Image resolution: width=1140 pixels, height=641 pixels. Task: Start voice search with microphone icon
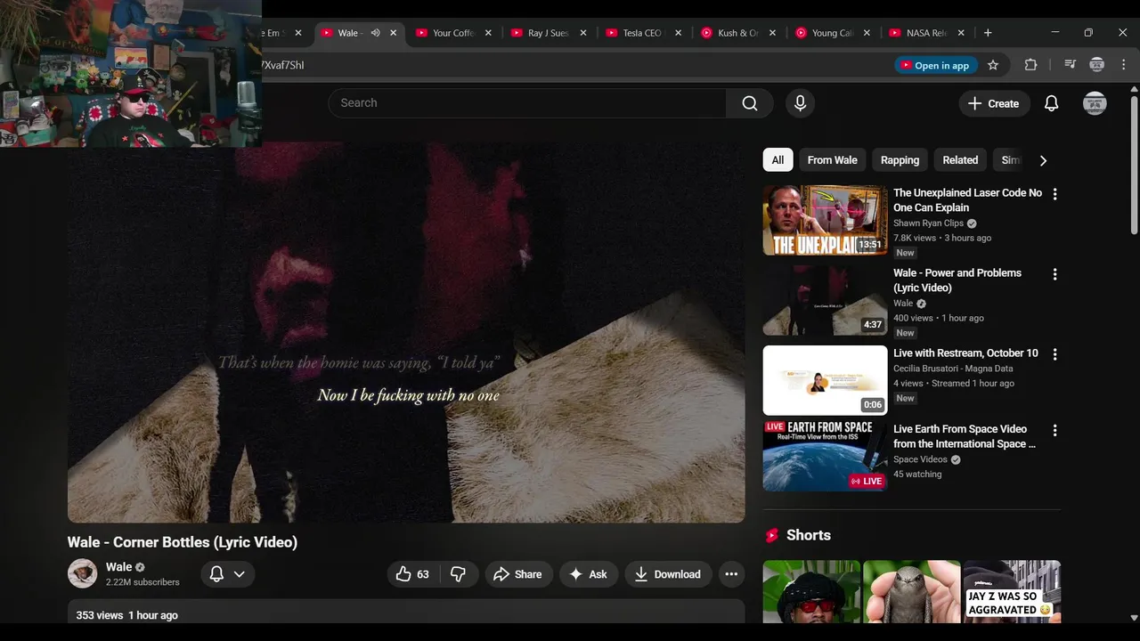coord(800,103)
